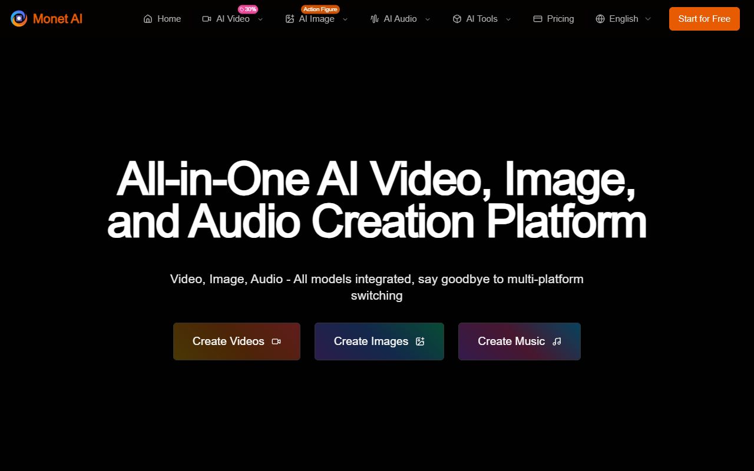This screenshot has height=471, width=754.
Task: Click the language globe icon
Action: click(x=600, y=19)
